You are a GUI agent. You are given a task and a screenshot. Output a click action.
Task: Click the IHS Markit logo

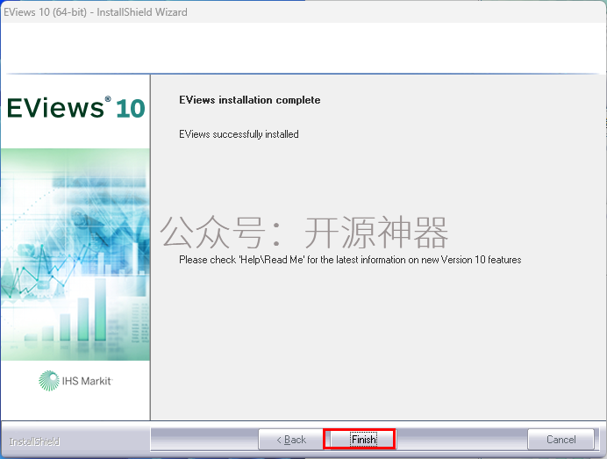click(x=75, y=381)
